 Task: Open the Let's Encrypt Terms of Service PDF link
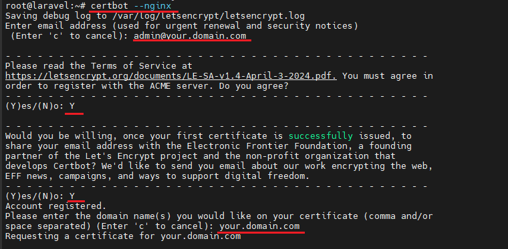(x=171, y=76)
